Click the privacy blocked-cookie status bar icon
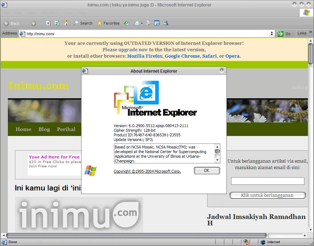 tap(246, 242)
